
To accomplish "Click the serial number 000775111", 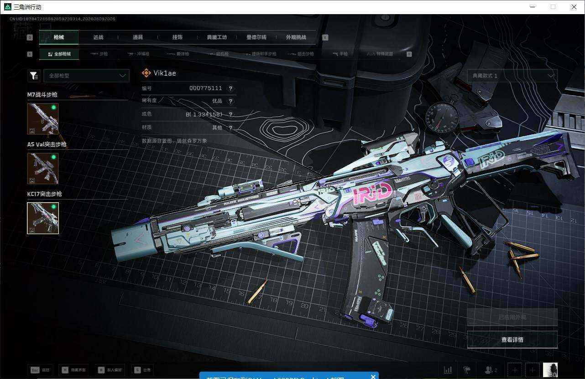I will [206, 88].
